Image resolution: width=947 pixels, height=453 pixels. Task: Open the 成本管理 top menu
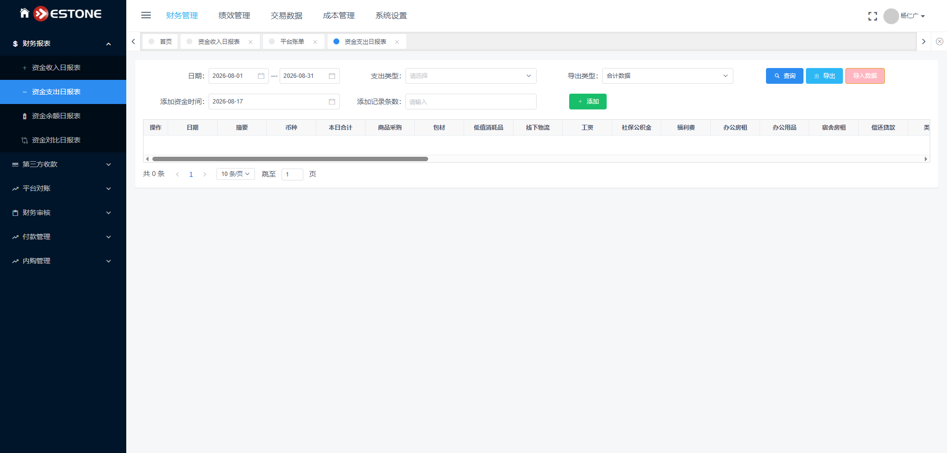tap(339, 16)
